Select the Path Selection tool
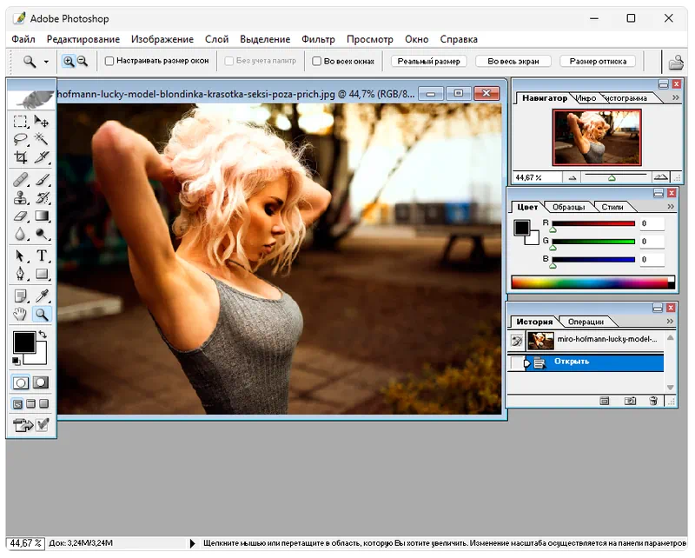Image resolution: width=695 pixels, height=558 pixels. coord(20,256)
